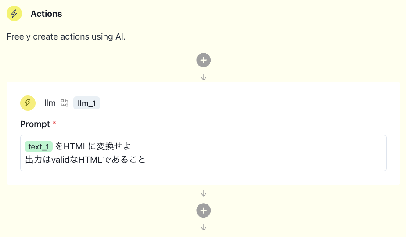Click the green text_1 variable chip
The image size is (406, 237).
click(39, 146)
